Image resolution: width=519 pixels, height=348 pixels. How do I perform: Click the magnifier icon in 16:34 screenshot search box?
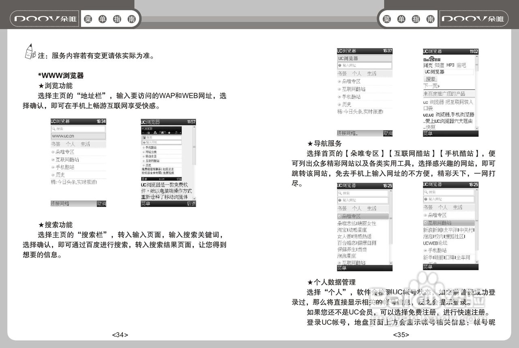click(54, 129)
